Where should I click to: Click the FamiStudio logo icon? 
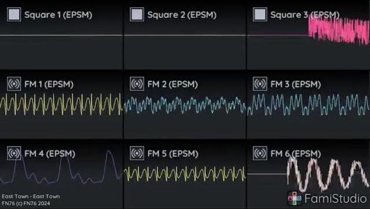click(295, 199)
